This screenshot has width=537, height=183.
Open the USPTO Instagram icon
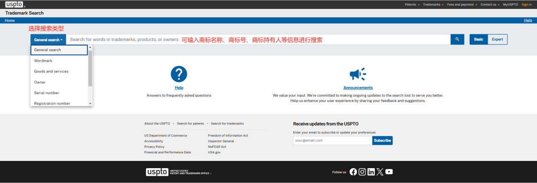(362, 172)
